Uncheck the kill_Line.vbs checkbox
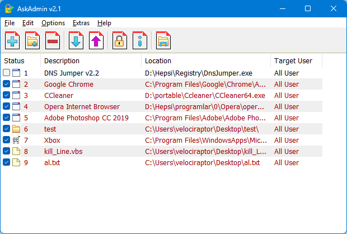Image resolution: width=347 pixels, height=234 pixels. click(6, 151)
